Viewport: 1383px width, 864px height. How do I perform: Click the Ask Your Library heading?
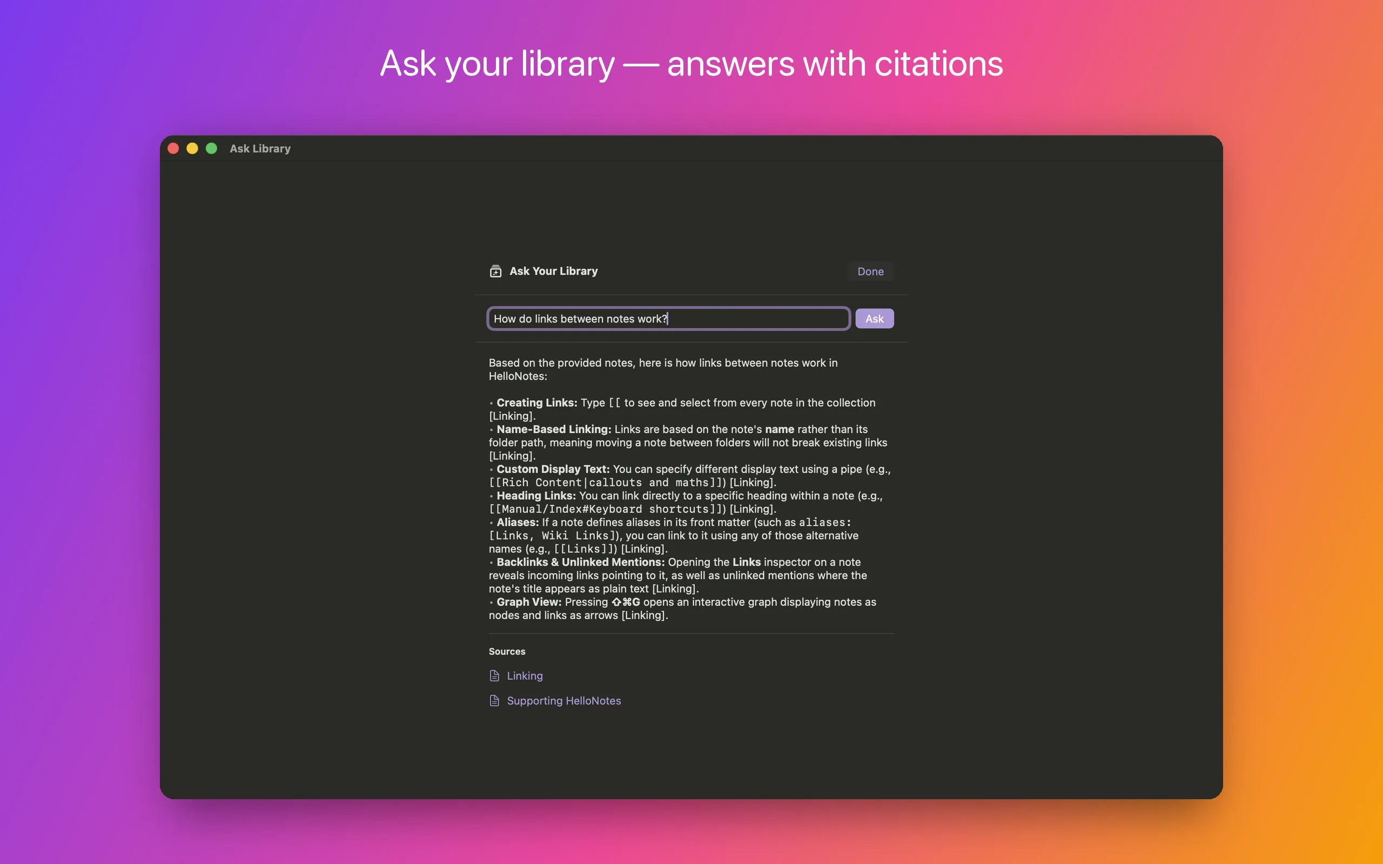tap(554, 272)
